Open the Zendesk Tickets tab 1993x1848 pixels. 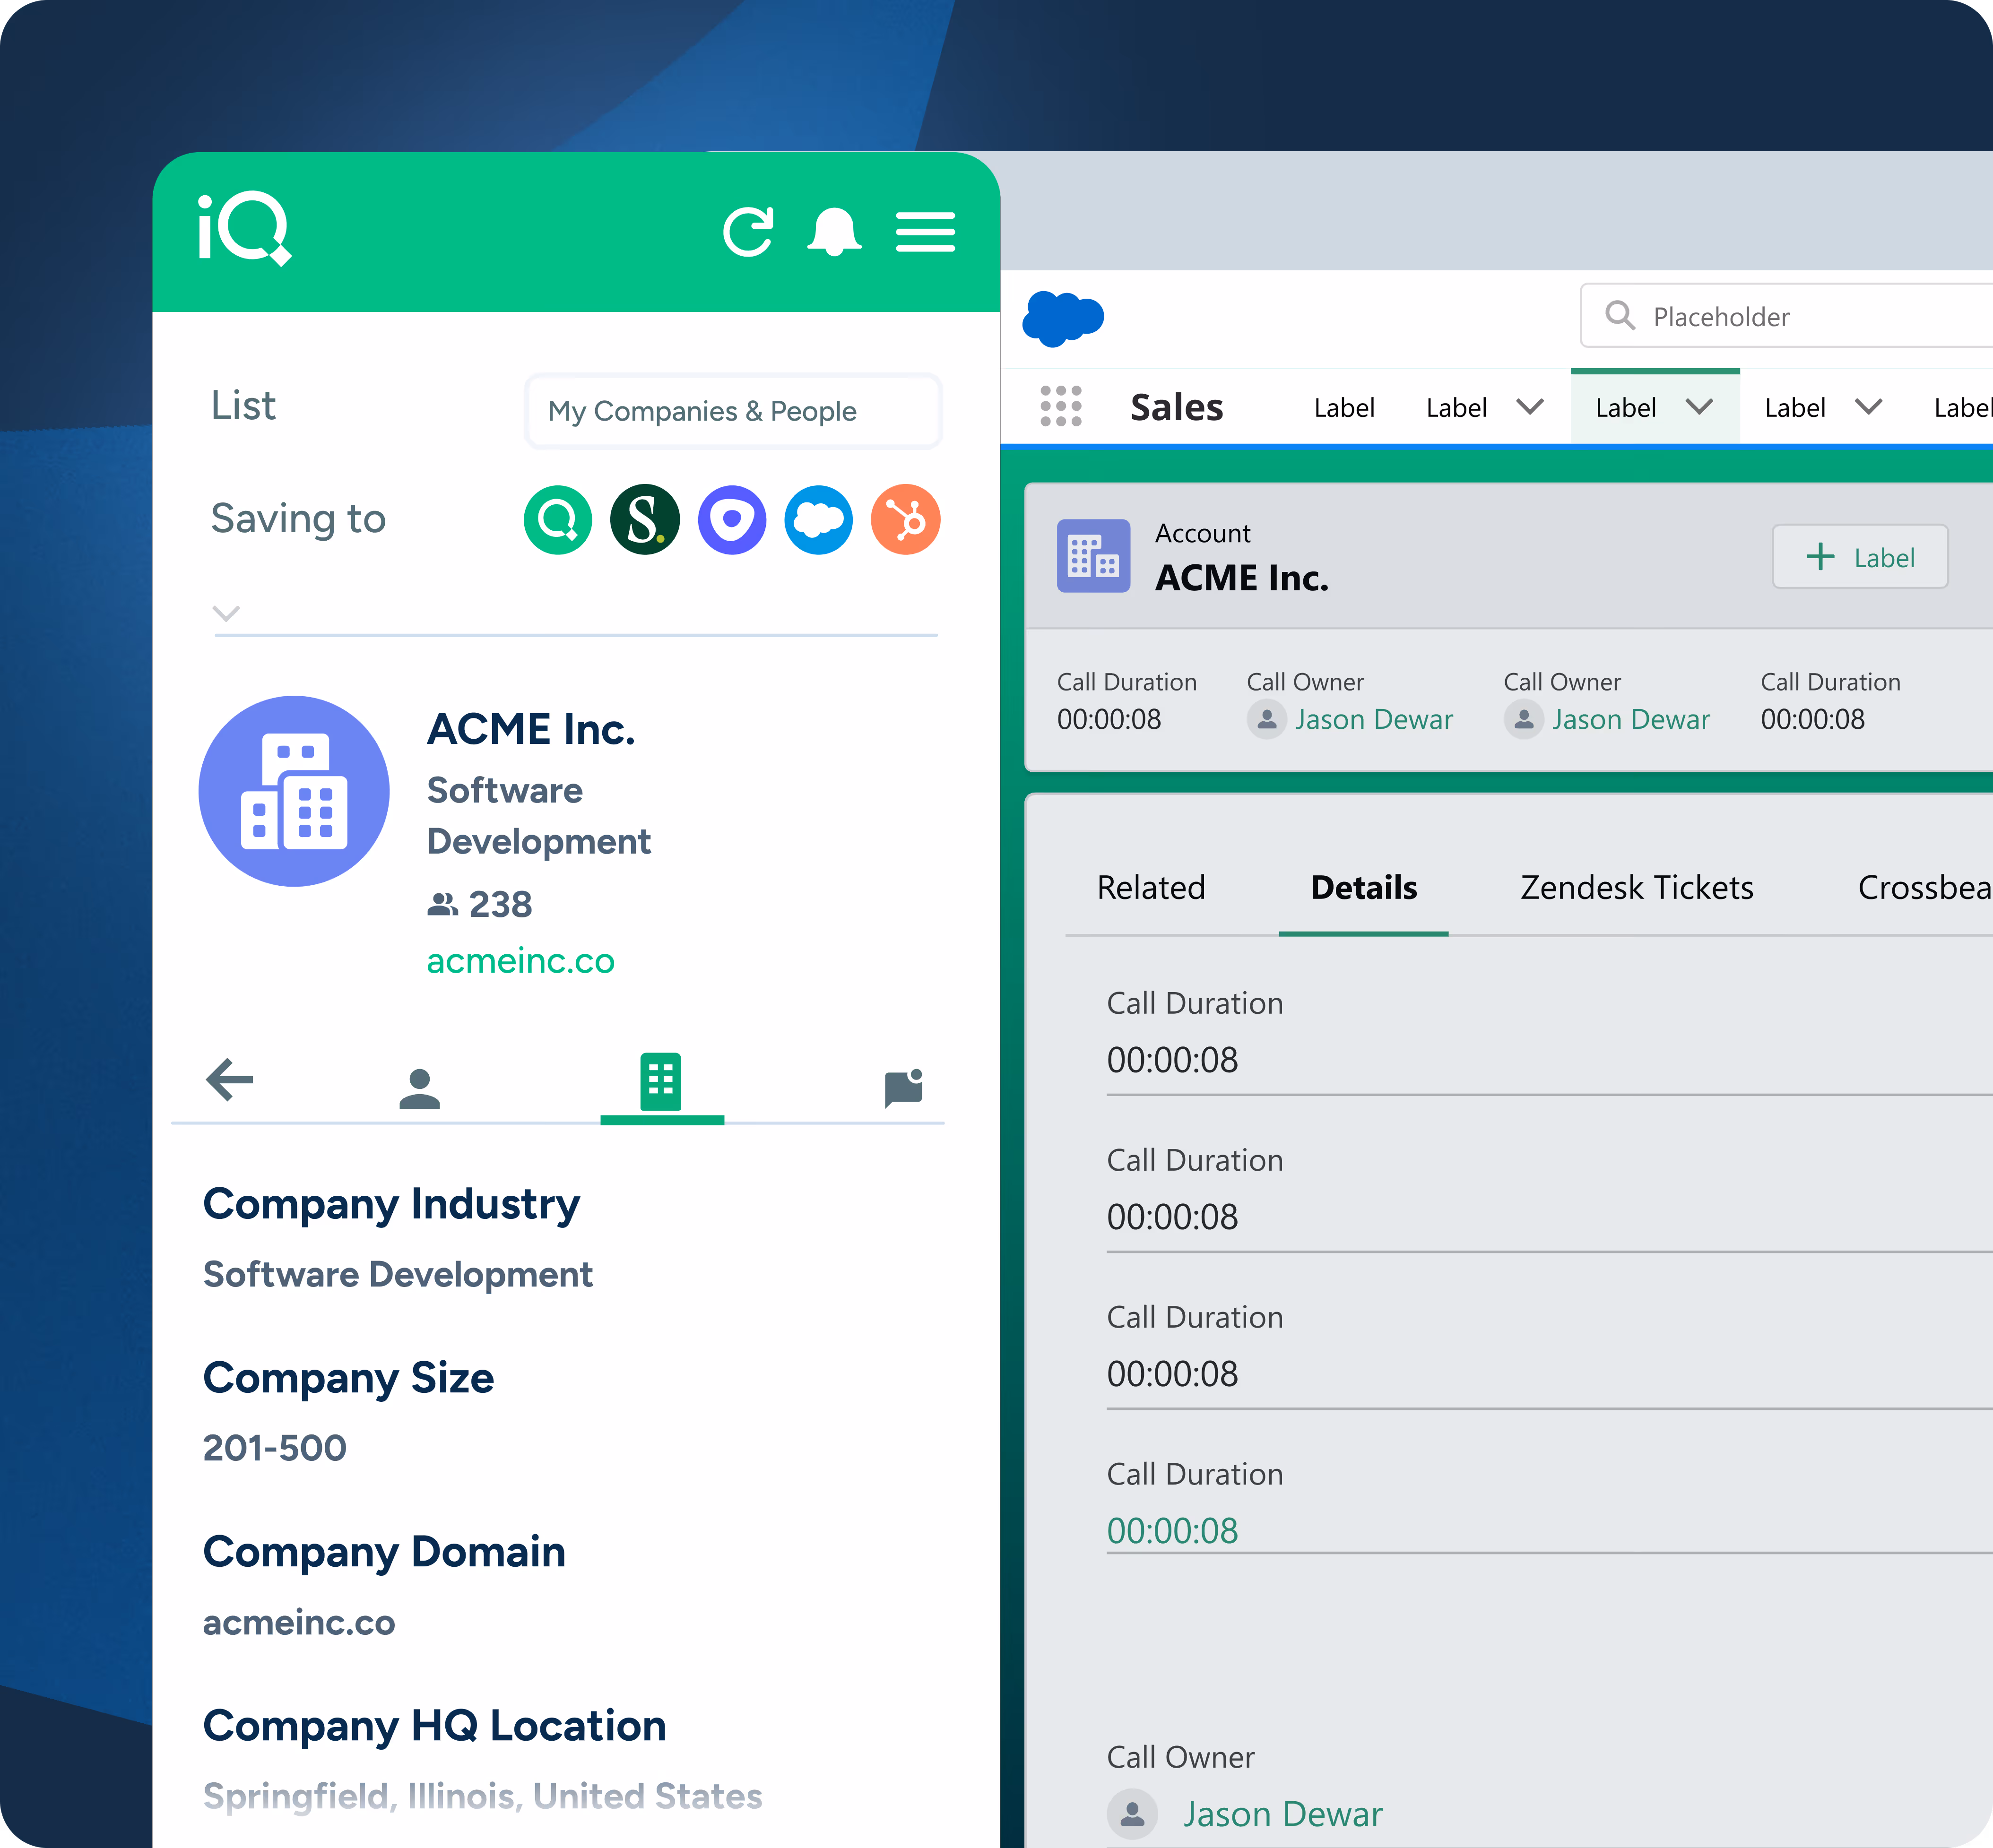pyautogui.click(x=1637, y=888)
